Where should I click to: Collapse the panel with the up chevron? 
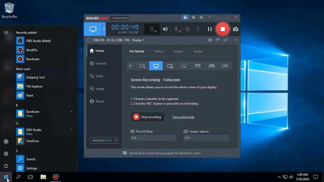(235, 40)
